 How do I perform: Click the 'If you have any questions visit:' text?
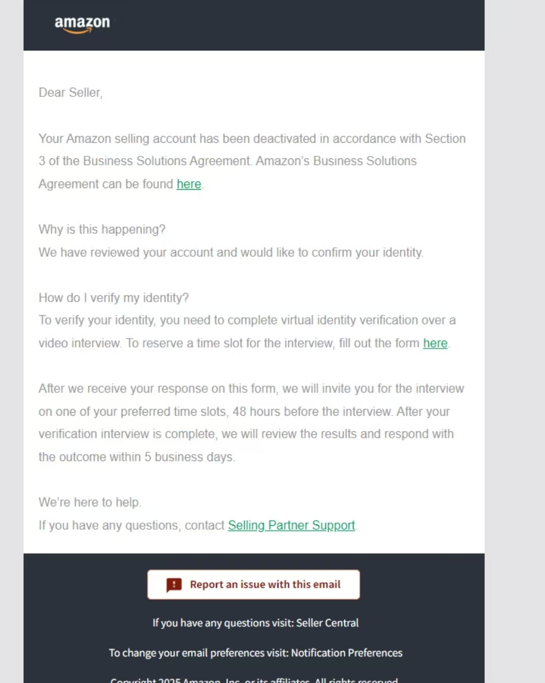(x=223, y=623)
